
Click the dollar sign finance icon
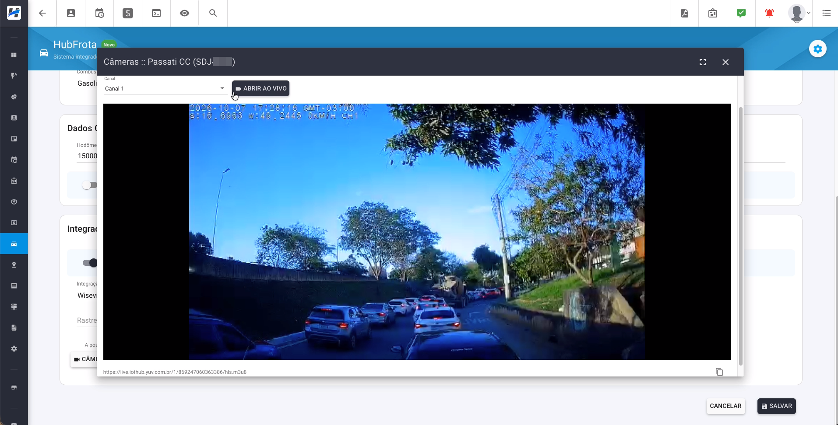tap(128, 13)
